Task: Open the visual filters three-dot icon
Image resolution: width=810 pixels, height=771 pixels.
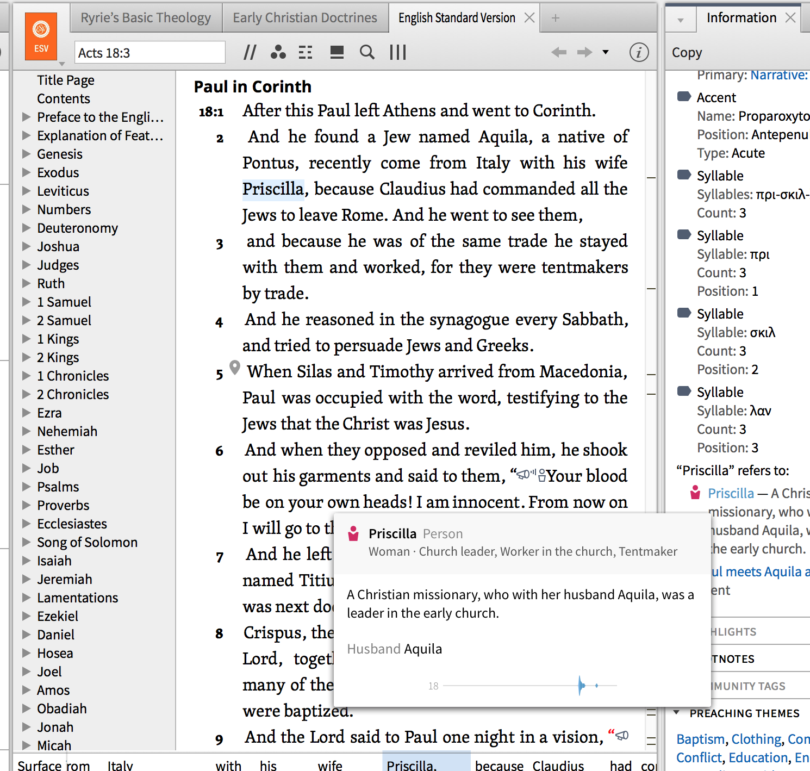Action: (x=278, y=52)
